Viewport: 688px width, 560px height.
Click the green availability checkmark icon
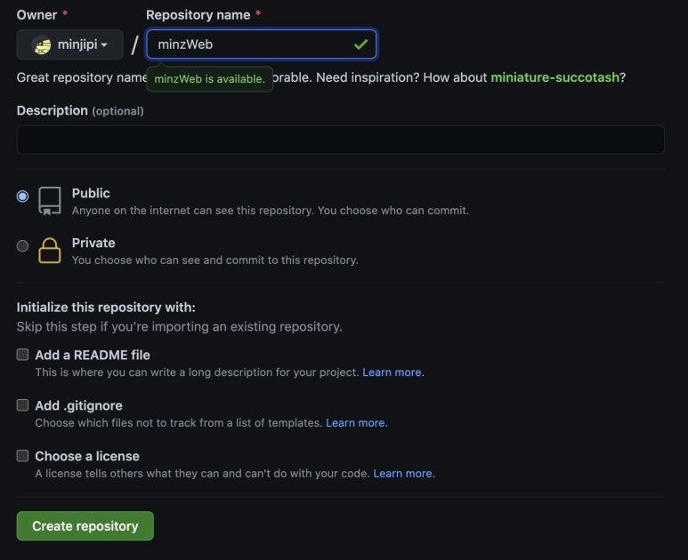[360, 44]
